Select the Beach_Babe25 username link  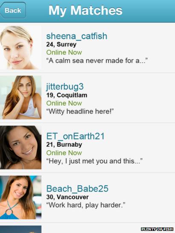(x=77, y=189)
